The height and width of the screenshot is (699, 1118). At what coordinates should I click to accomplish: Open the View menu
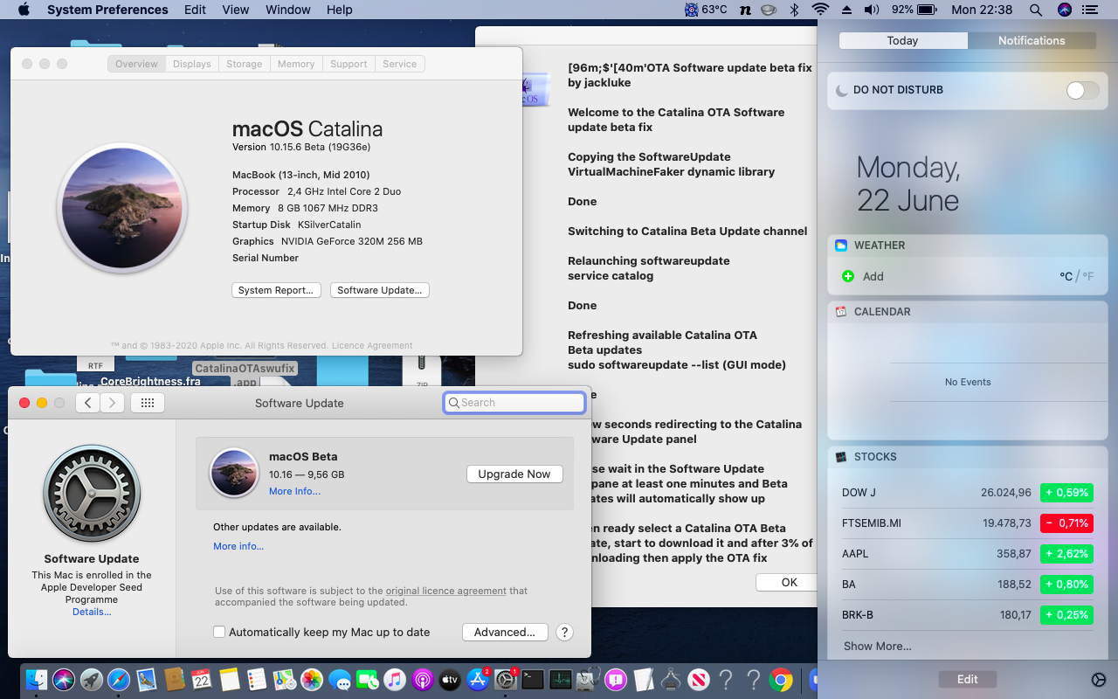pyautogui.click(x=236, y=10)
